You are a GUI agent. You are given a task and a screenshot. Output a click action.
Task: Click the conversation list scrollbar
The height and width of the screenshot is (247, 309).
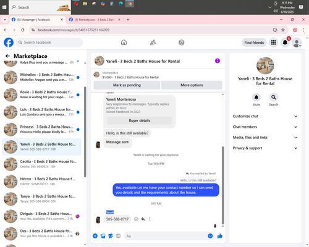(x=85, y=132)
